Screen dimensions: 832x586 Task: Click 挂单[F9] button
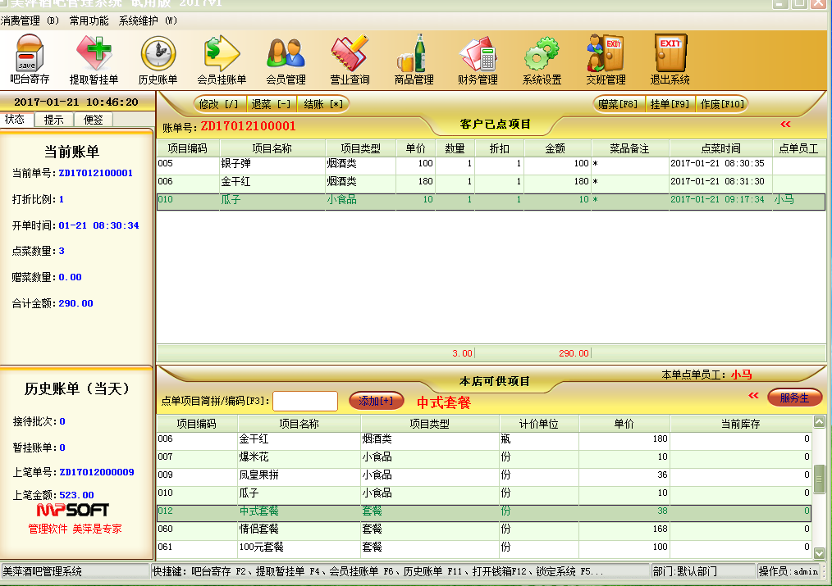(x=670, y=104)
